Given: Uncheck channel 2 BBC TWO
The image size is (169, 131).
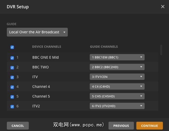Looking at the screenshot, I should [12, 68].
